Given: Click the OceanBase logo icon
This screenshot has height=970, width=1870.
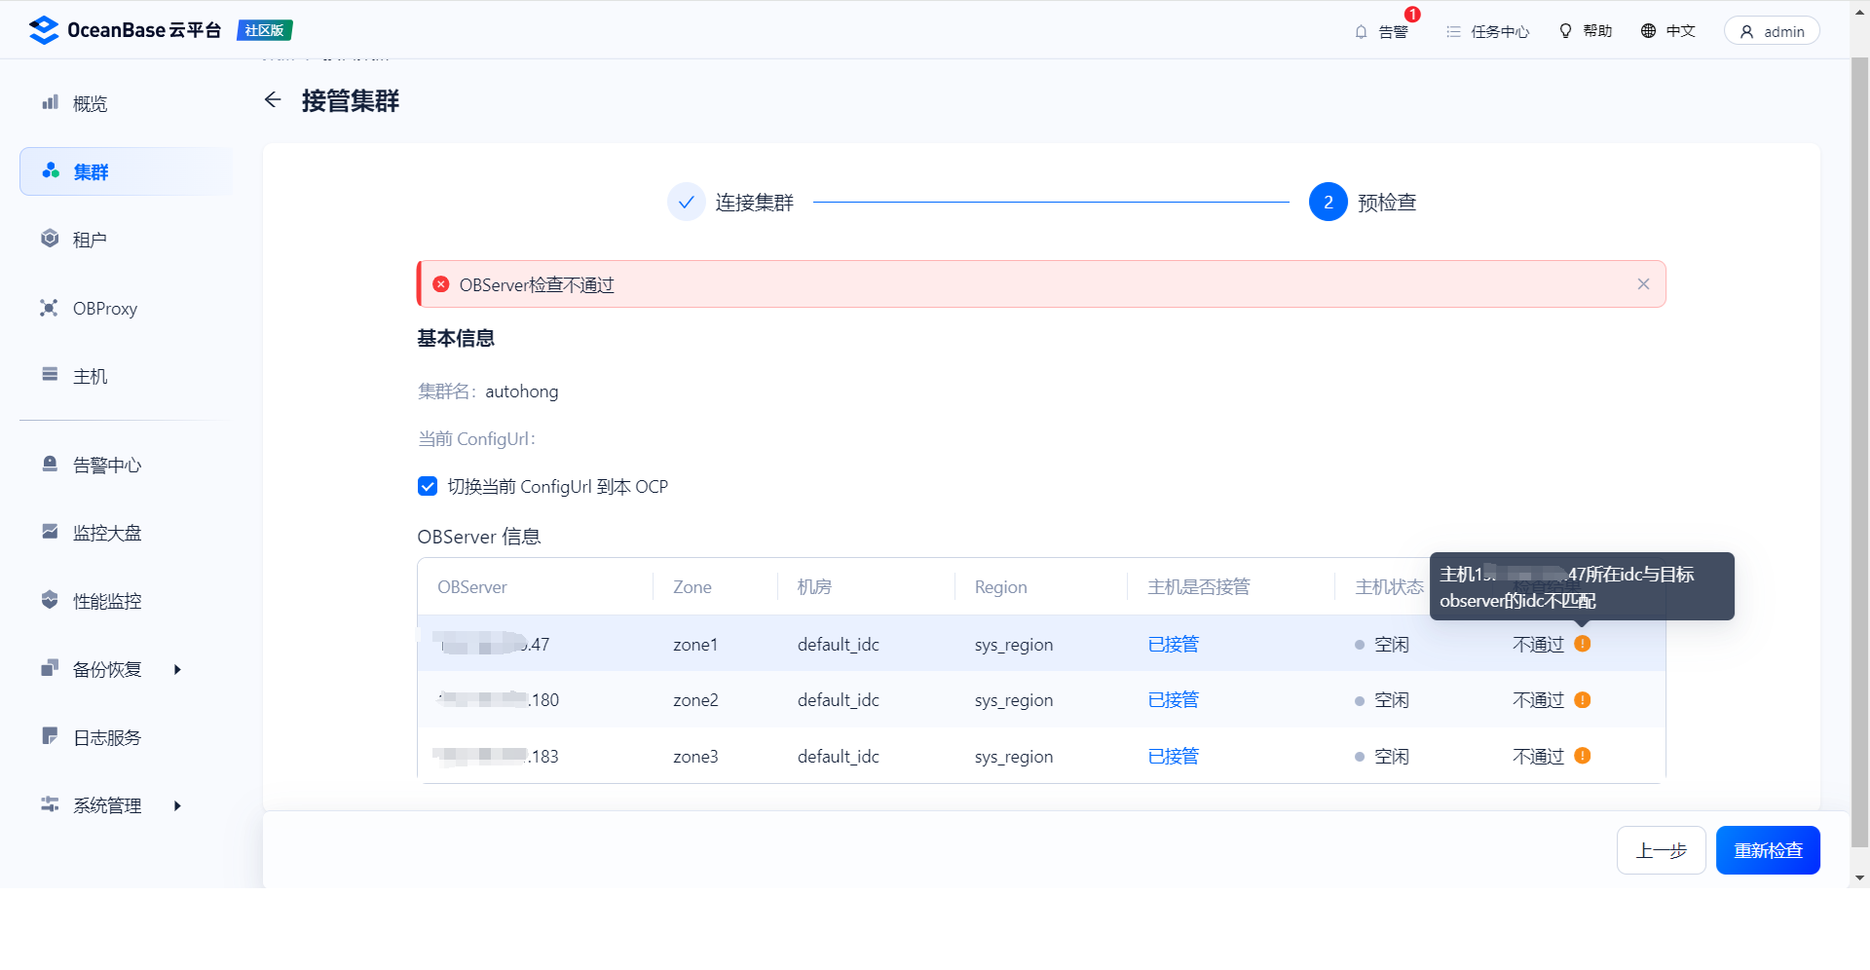Looking at the screenshot, I should pyautogui.click(x=44, y=30).
